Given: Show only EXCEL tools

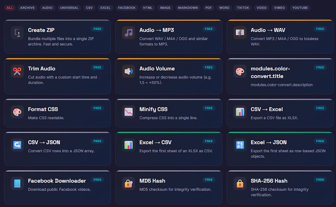Looking at the screenshot, I should (105, 8).
